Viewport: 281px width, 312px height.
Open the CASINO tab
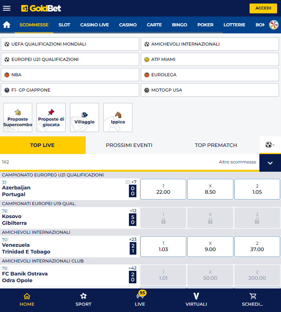click(x=128, y=25)
